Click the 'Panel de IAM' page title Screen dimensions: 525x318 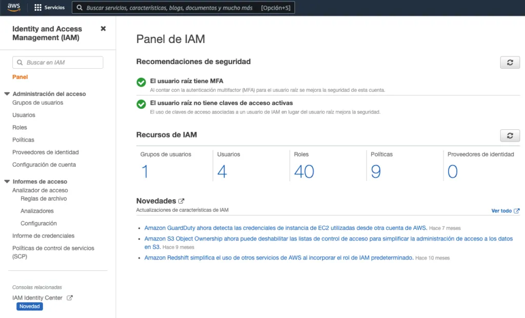click(x=170, y=39)
